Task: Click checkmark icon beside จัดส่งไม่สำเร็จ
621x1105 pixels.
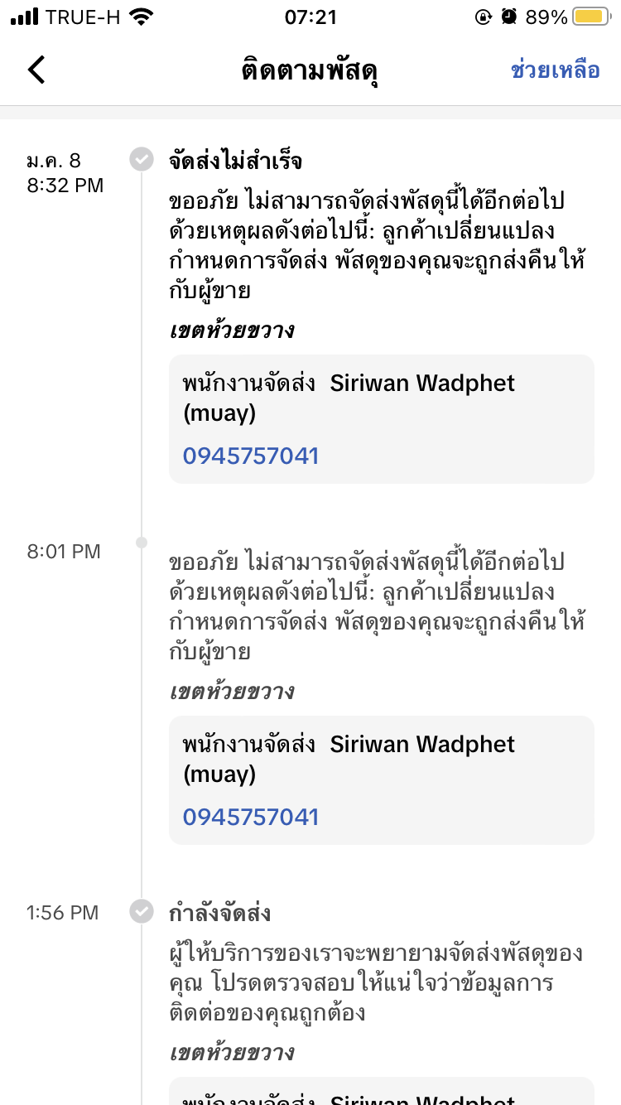Action: (142, 159)
